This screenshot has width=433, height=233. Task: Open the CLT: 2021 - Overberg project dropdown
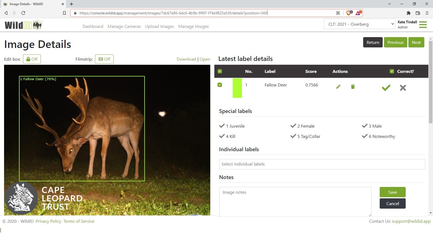(x=359, y=24)
